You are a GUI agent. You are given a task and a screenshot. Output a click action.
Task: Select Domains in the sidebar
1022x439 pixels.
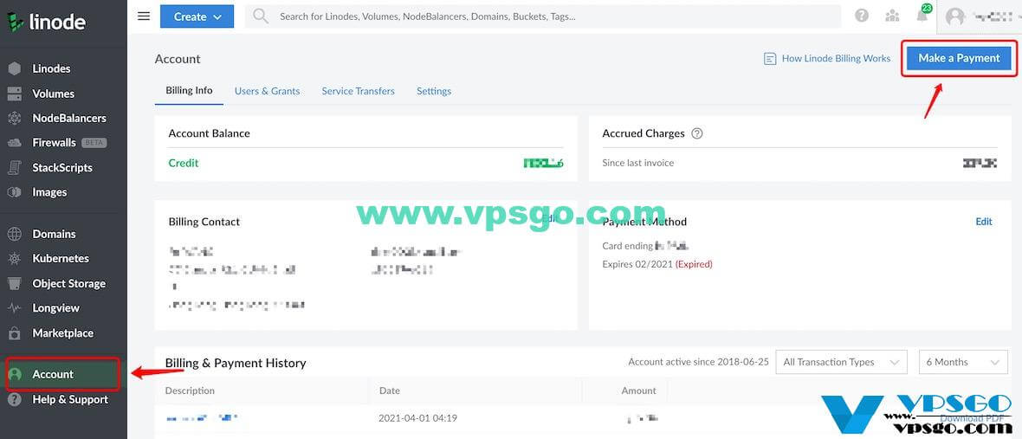54,234
